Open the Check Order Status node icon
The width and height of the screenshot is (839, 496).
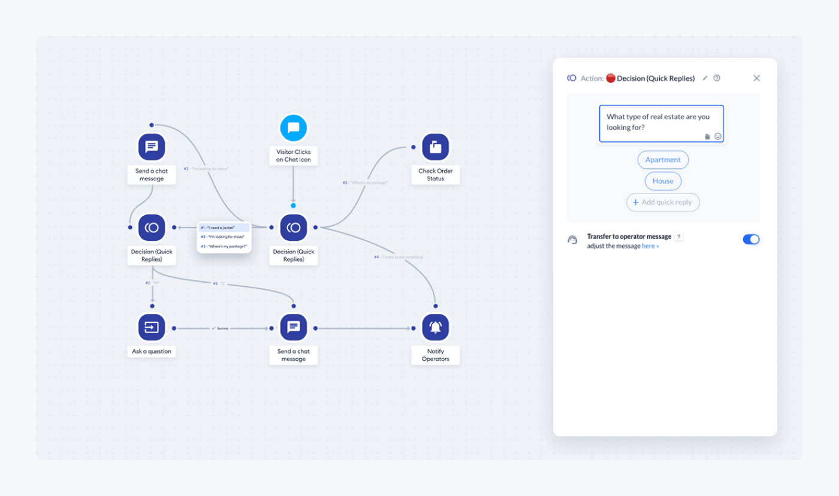pyautogui.click(x=435, y=147)
